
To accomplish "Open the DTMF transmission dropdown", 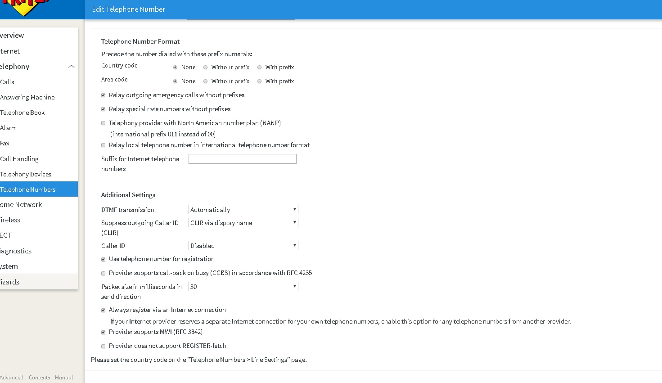I will click(243, 210).
